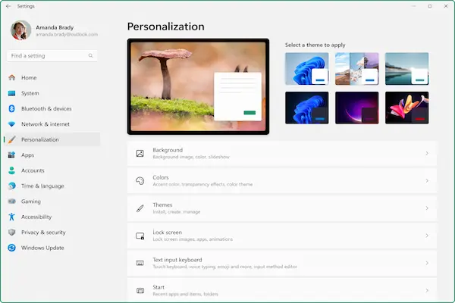
Task: Click the Lock screen icon
Action: pos(140,236)
